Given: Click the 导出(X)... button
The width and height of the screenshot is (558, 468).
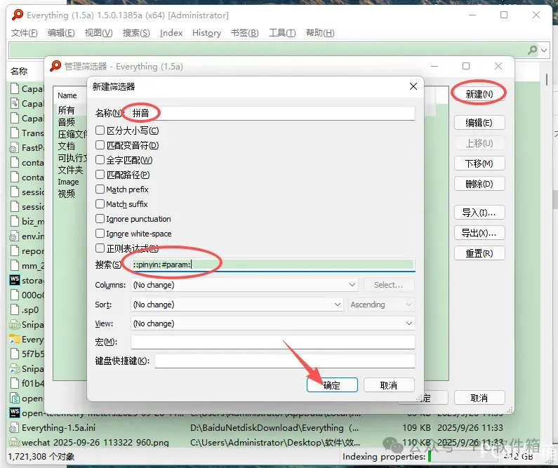Looking at the screenshot, I should (479, 233).
